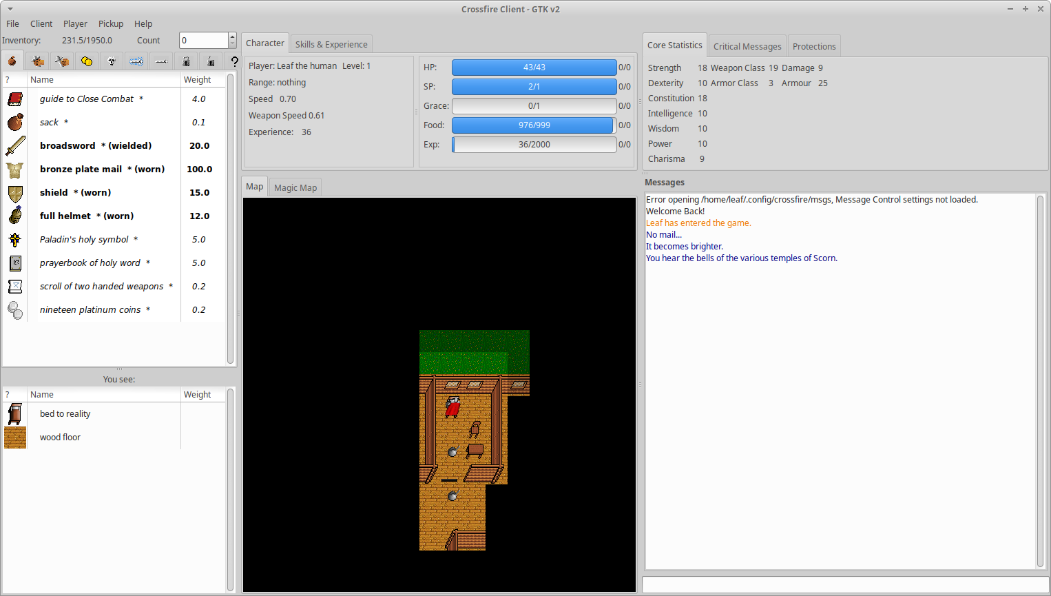The image size is (1051, 596).
Task: Show all inventory items via the sack tab
Action: 12,61
